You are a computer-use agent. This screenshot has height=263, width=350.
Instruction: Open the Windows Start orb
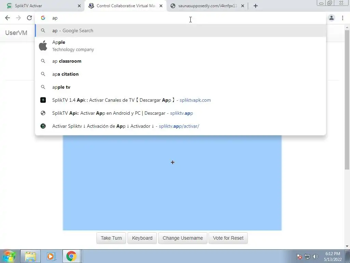click(9, 256)
